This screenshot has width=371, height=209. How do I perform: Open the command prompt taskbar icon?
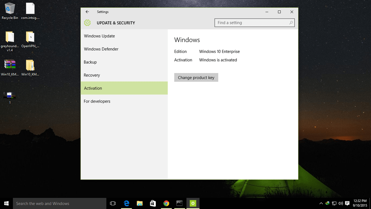[x=180, y=203]
